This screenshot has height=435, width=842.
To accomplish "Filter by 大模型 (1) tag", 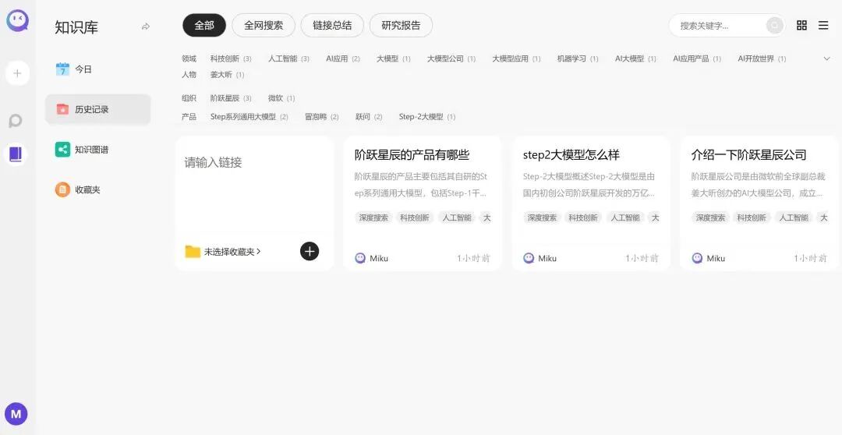I will click(x=393, y=58).
